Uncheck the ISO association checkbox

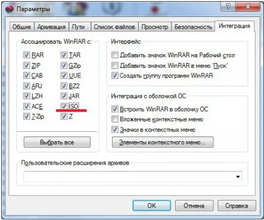point(64,106)
